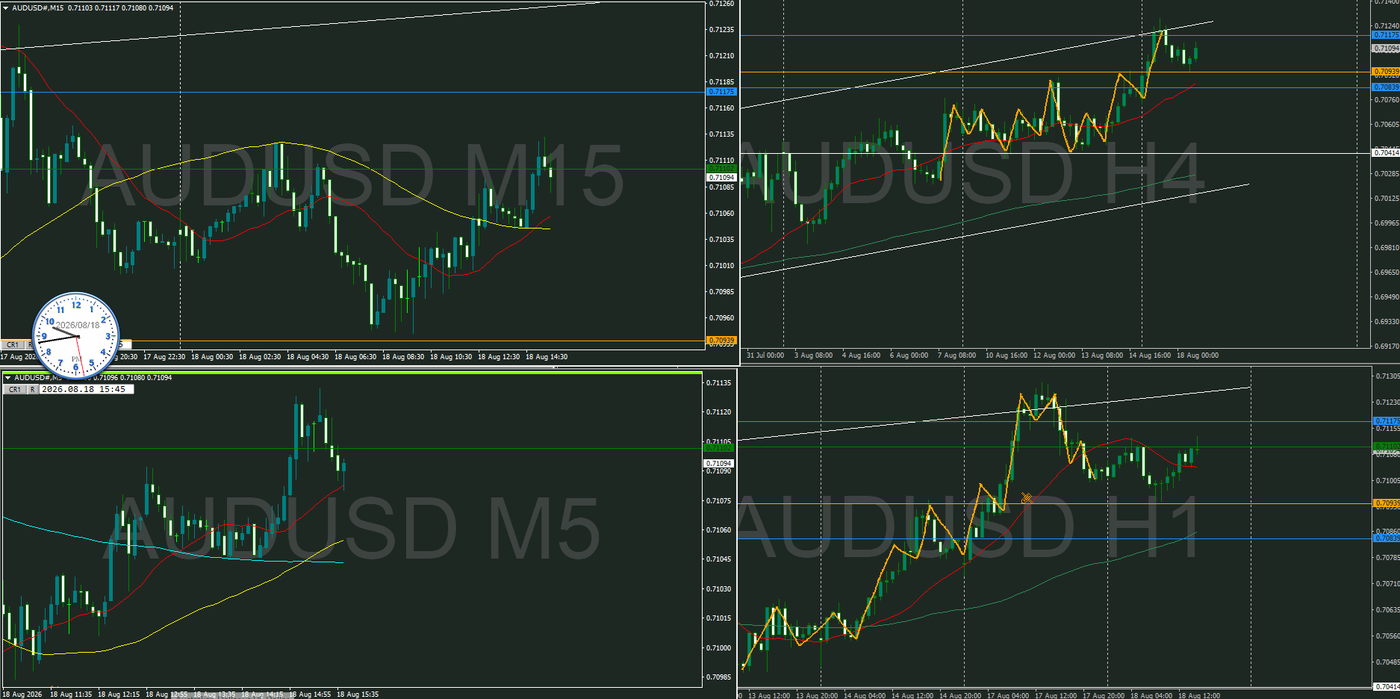Screen dimensions: 1400x699
Task: Click the 0.71094 current price label on M15 chart
Action: coord(721,178)
